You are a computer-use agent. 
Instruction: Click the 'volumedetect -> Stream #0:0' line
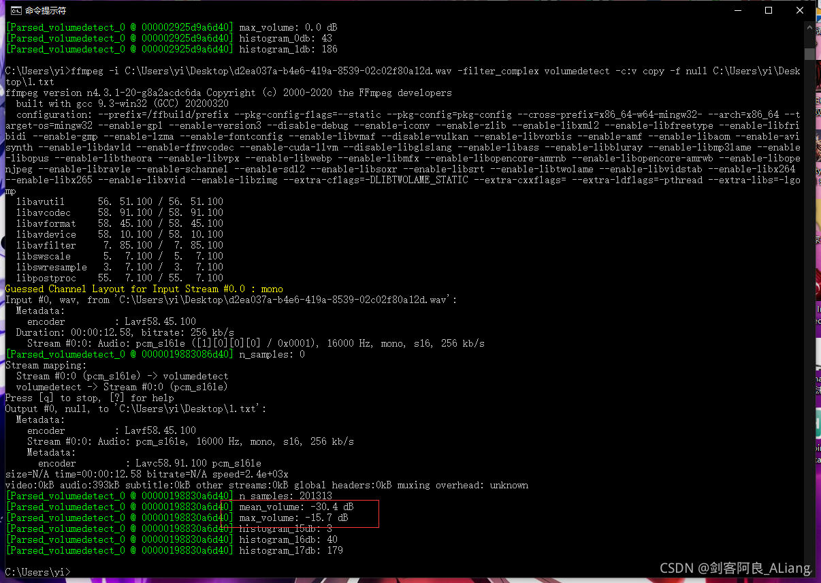coord(123,387)
